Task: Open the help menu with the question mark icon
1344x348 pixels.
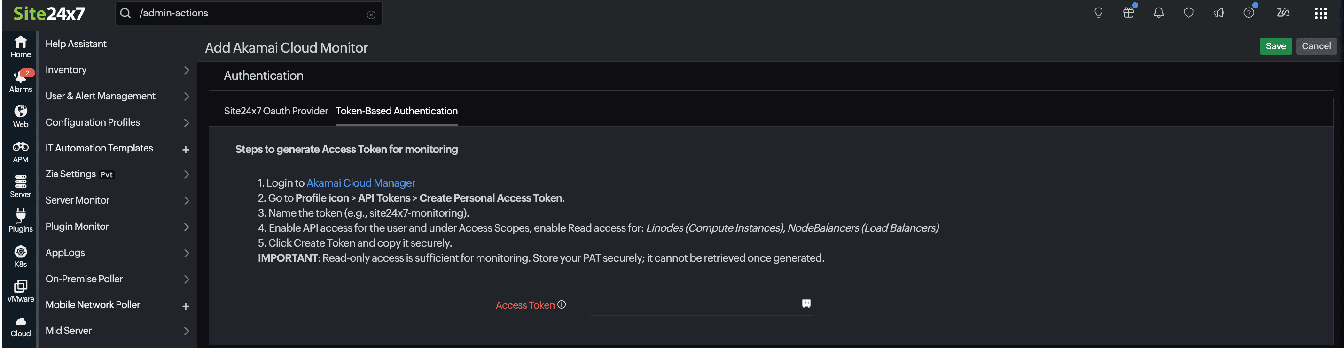Action: pyautogui.click(x=1249, y=13)
